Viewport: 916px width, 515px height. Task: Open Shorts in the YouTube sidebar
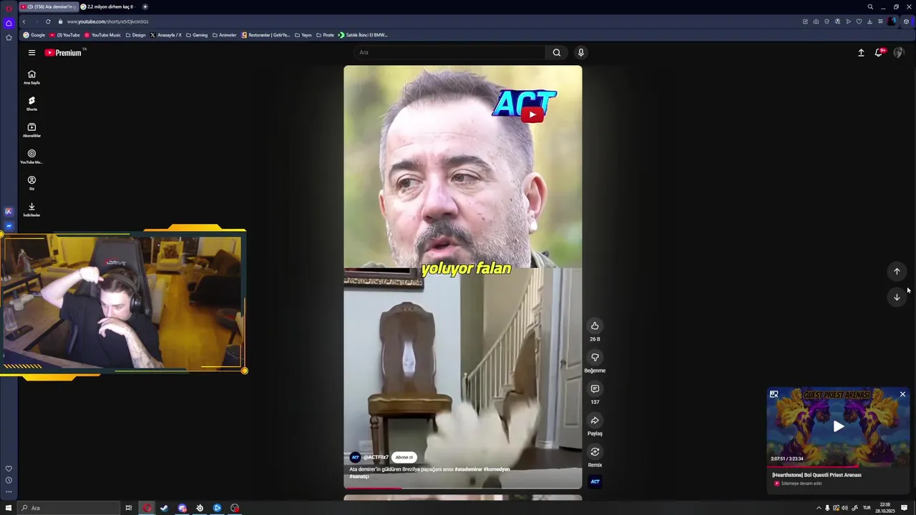[31, 104]
